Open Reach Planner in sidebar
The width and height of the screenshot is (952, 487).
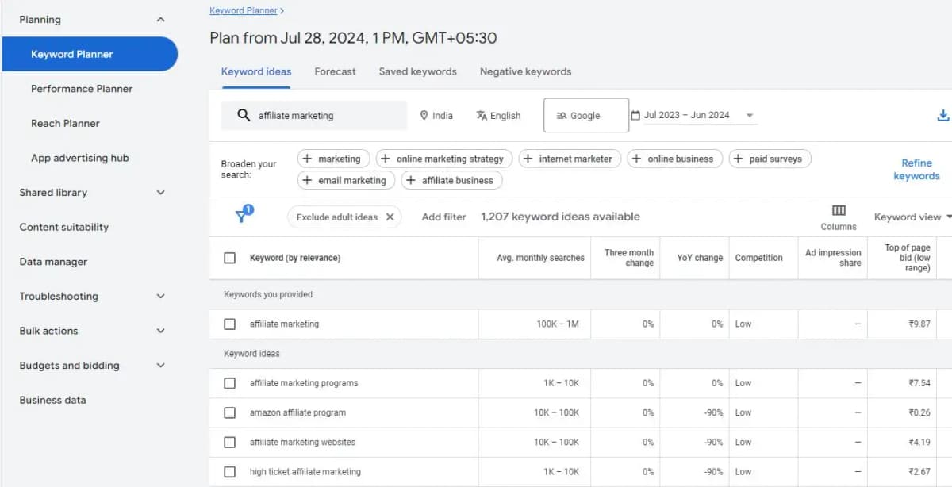pos(65,123)
